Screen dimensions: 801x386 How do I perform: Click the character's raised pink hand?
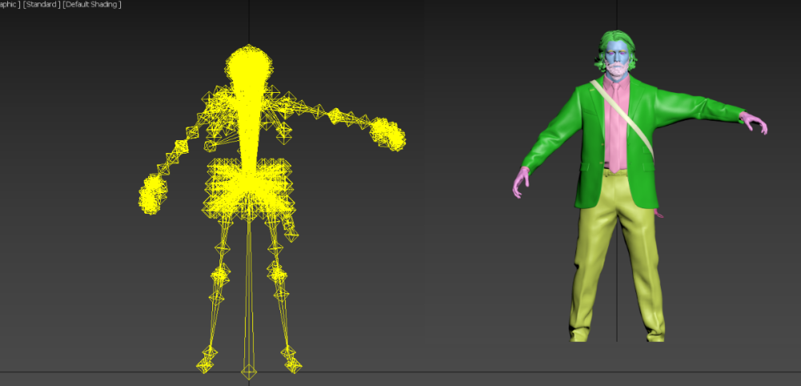coord(755,123)
